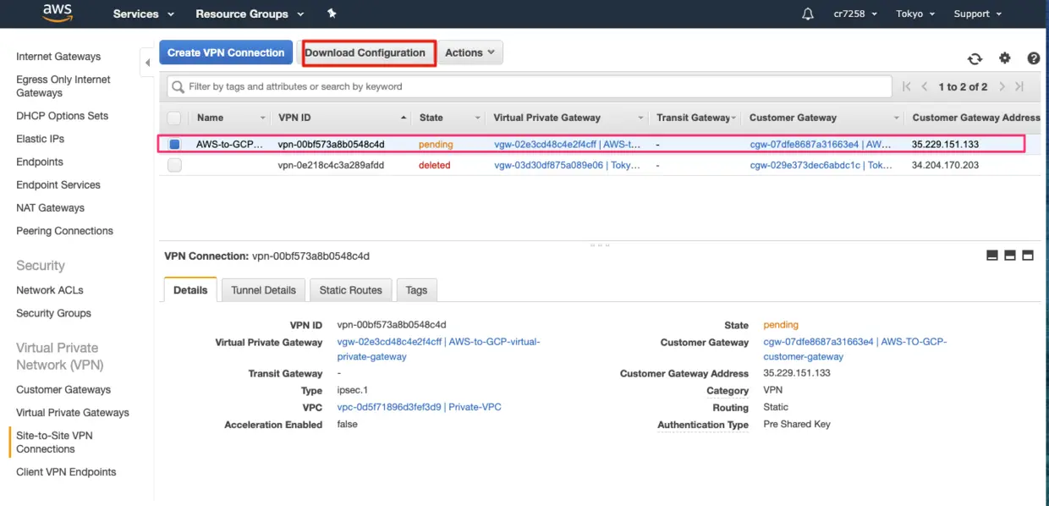The width and height of the screenshot is (1049, 506).
Task: Open Peering Connections in sidebar
Action: click(64, 230)
